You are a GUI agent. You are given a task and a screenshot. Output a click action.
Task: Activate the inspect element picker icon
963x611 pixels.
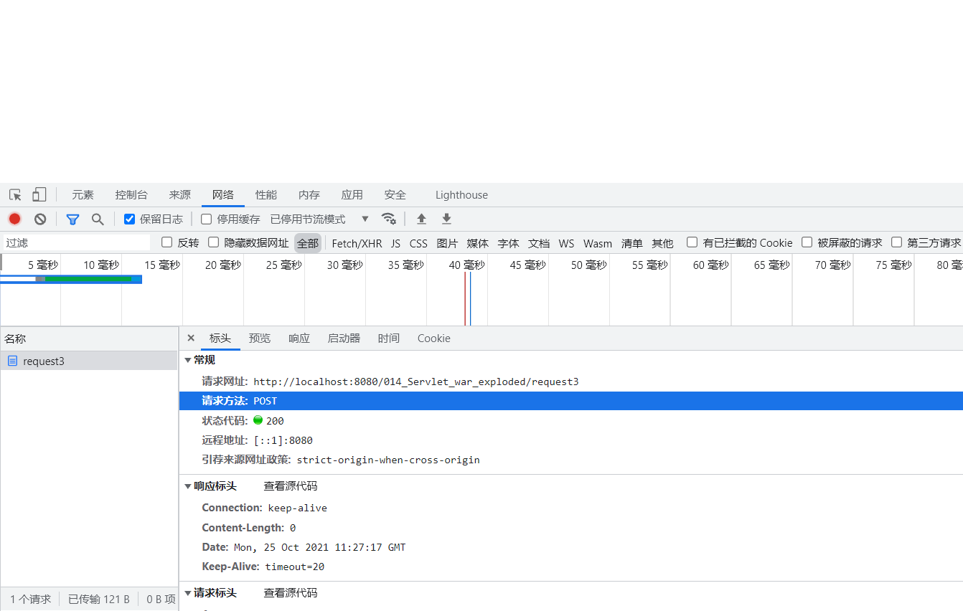[x=15, y=195]
